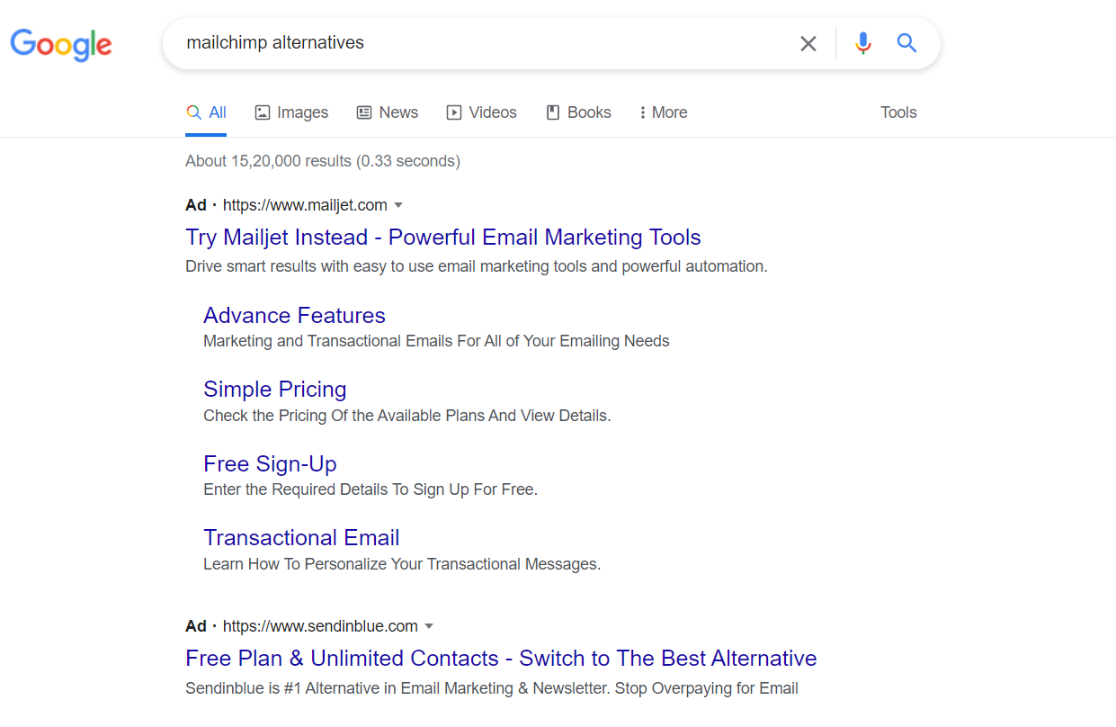The height and width of the screenshot is (727, 1116).
Task: Click the Google logo to return home
Action: coord(60,45)
